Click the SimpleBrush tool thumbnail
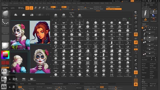Screen dimensions: 160x90 point(145,19)
